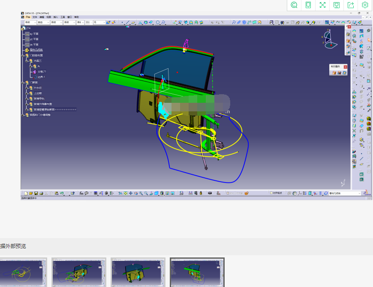Open the 工具 (Tools) menu

tap(63, 17)
